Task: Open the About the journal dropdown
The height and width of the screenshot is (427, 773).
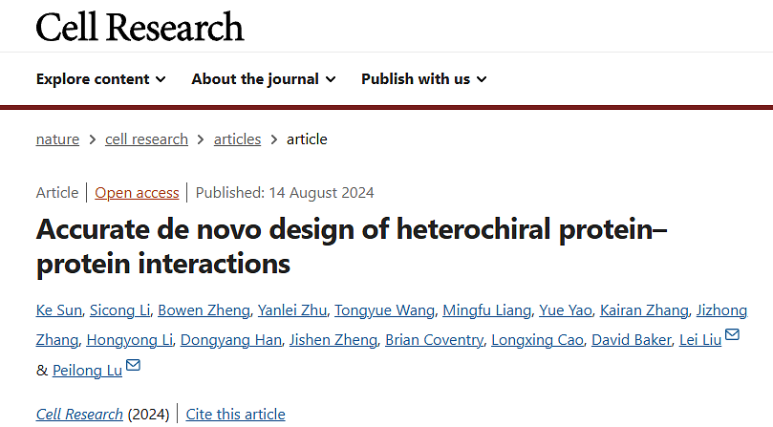Action: pos(264,79)
